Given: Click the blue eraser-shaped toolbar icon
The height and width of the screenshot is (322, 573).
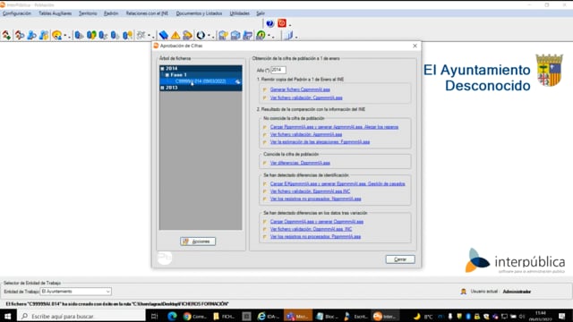Looking at the screenshot, I should 163,35.
